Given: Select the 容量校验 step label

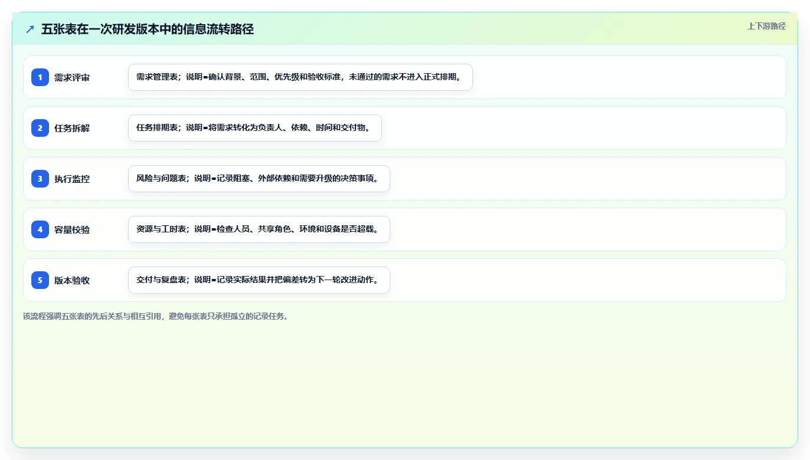Looking at the screenshot, I should (72, 230).
